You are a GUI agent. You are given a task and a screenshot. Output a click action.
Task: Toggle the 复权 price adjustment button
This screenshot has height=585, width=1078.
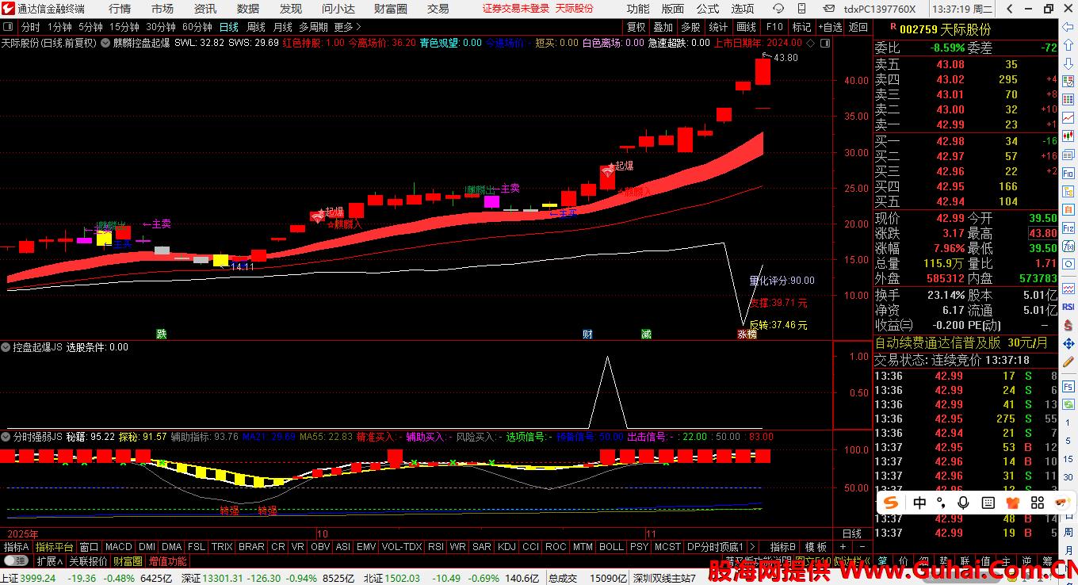pyautogui.click(x=636, y=27)
